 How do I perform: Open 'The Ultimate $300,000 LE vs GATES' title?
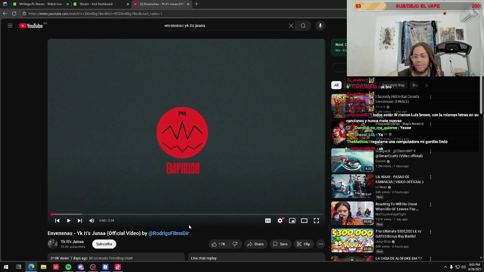pyautogui.click(x=398, y=234)
